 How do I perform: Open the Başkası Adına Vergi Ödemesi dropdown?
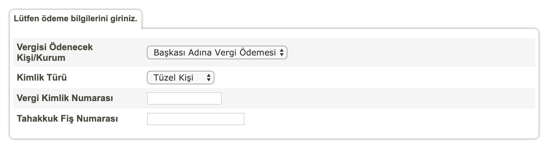click(x=217, y=53)
